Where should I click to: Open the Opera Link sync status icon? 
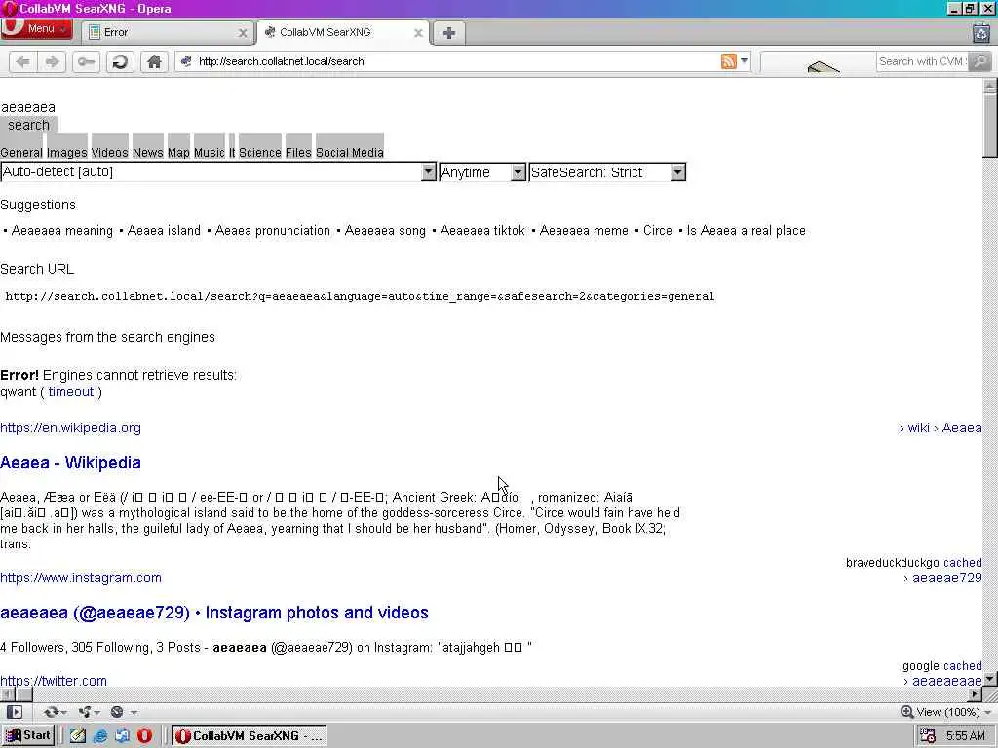click(51, 712)
